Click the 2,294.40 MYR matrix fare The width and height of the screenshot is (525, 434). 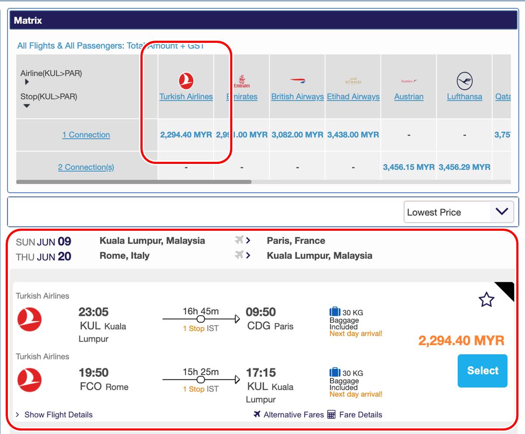186,135
